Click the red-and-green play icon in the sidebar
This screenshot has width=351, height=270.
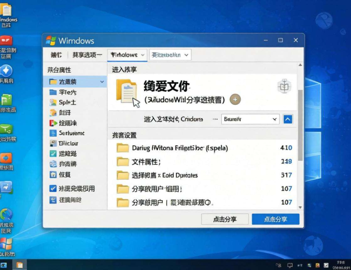[x=53, y=123]
